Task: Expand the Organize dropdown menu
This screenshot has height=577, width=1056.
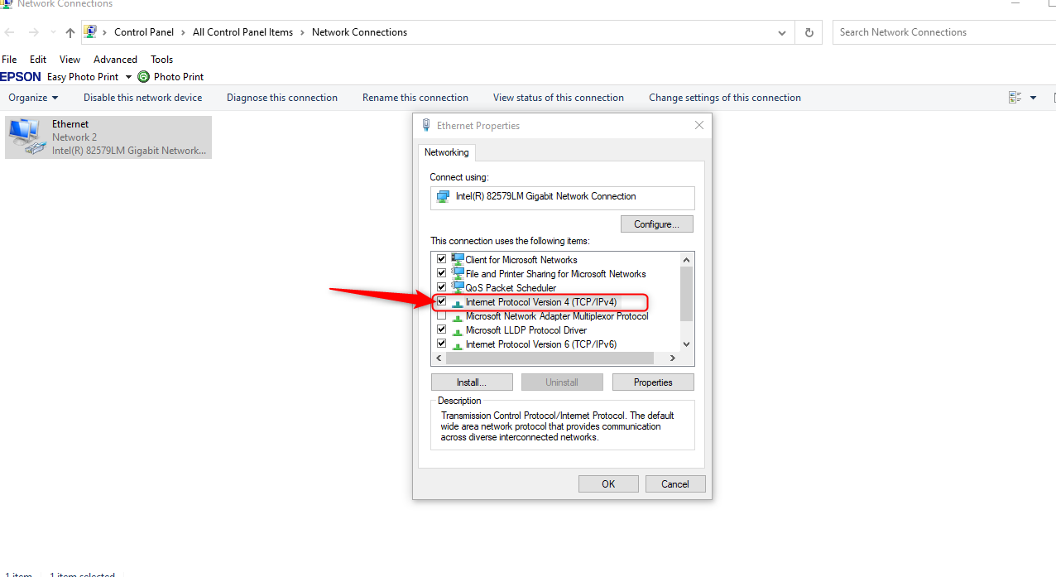Action: point(33,98)
